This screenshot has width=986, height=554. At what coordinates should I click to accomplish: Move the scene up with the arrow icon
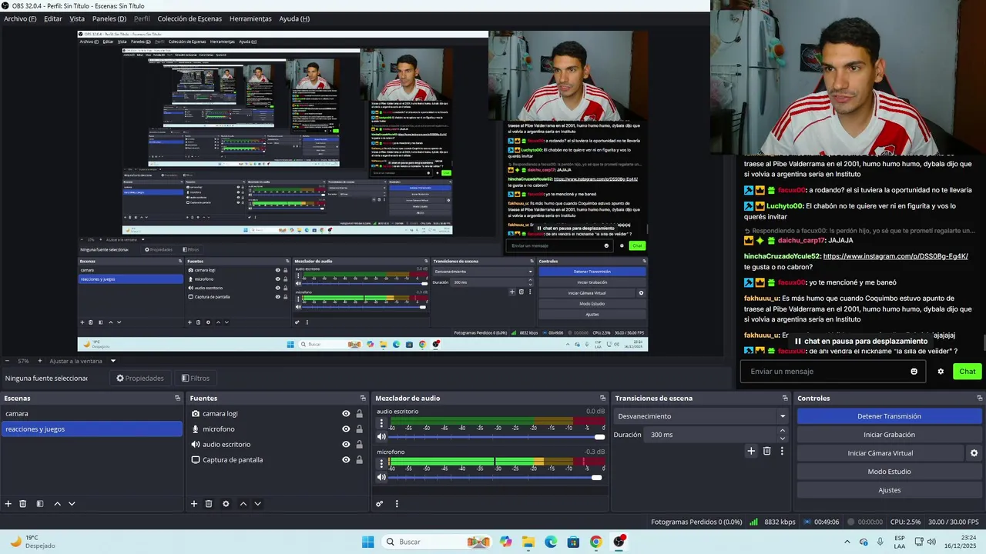(57, 504)
